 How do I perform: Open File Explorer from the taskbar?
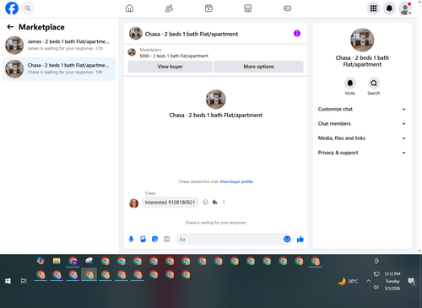57,261
